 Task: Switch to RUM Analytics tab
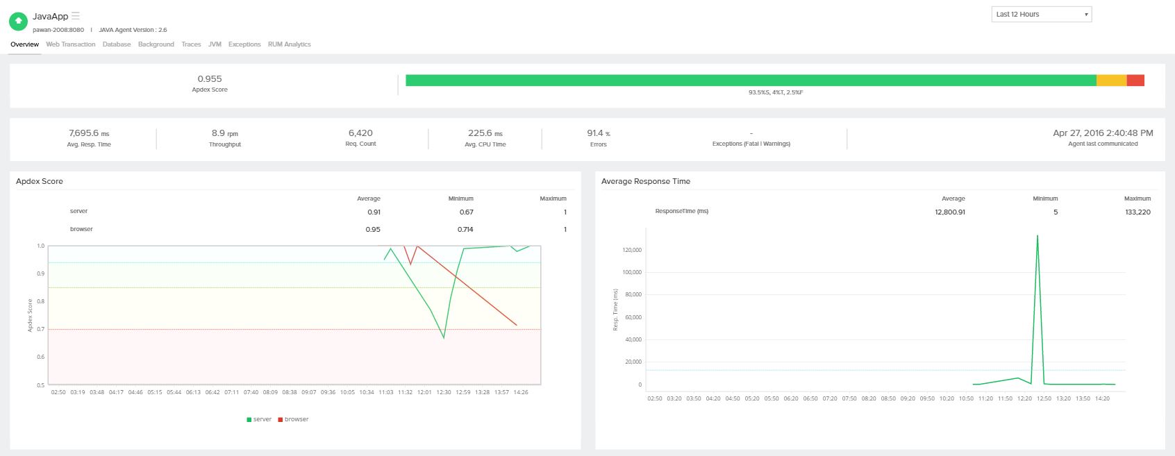(x=289, y=44)
